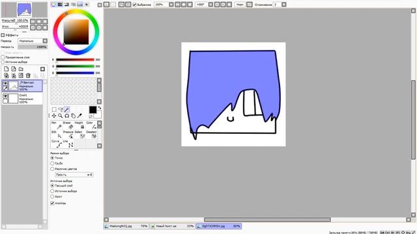Adjust the red R color slider
417x234 pixels.
click(x=75, y=60)
